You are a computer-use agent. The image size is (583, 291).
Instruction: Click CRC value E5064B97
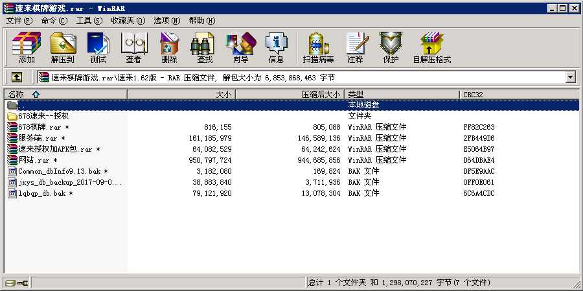(479, 149)
